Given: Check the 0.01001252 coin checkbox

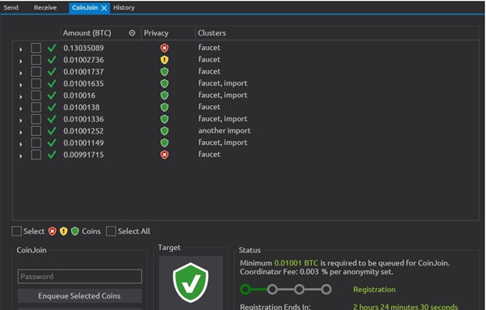Looking at the screenshot, I should coord(36,131).
